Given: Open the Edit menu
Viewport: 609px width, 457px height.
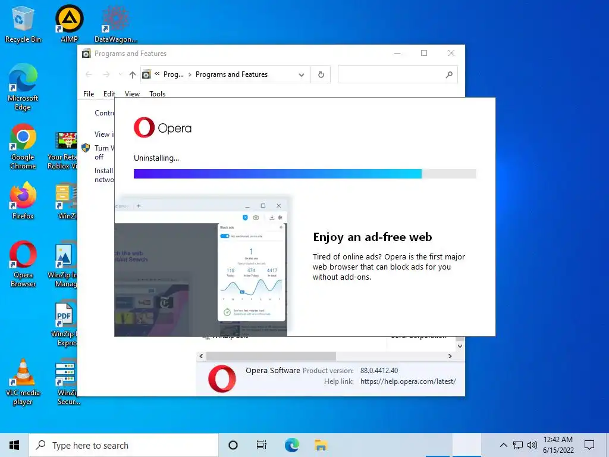Looking at the screenshot, I should tap(109, 93).
